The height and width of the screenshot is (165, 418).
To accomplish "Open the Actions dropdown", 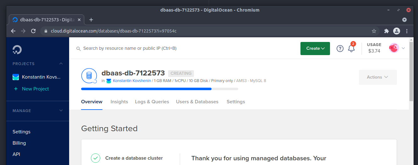I will tap(378, 77).
